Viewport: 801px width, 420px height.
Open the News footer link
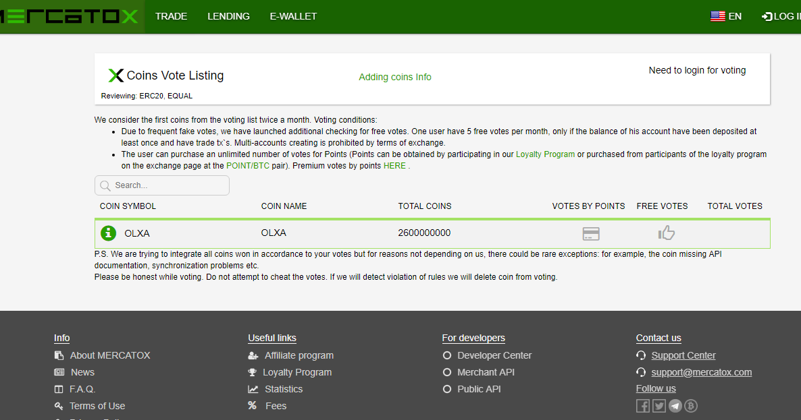(83, 373)
